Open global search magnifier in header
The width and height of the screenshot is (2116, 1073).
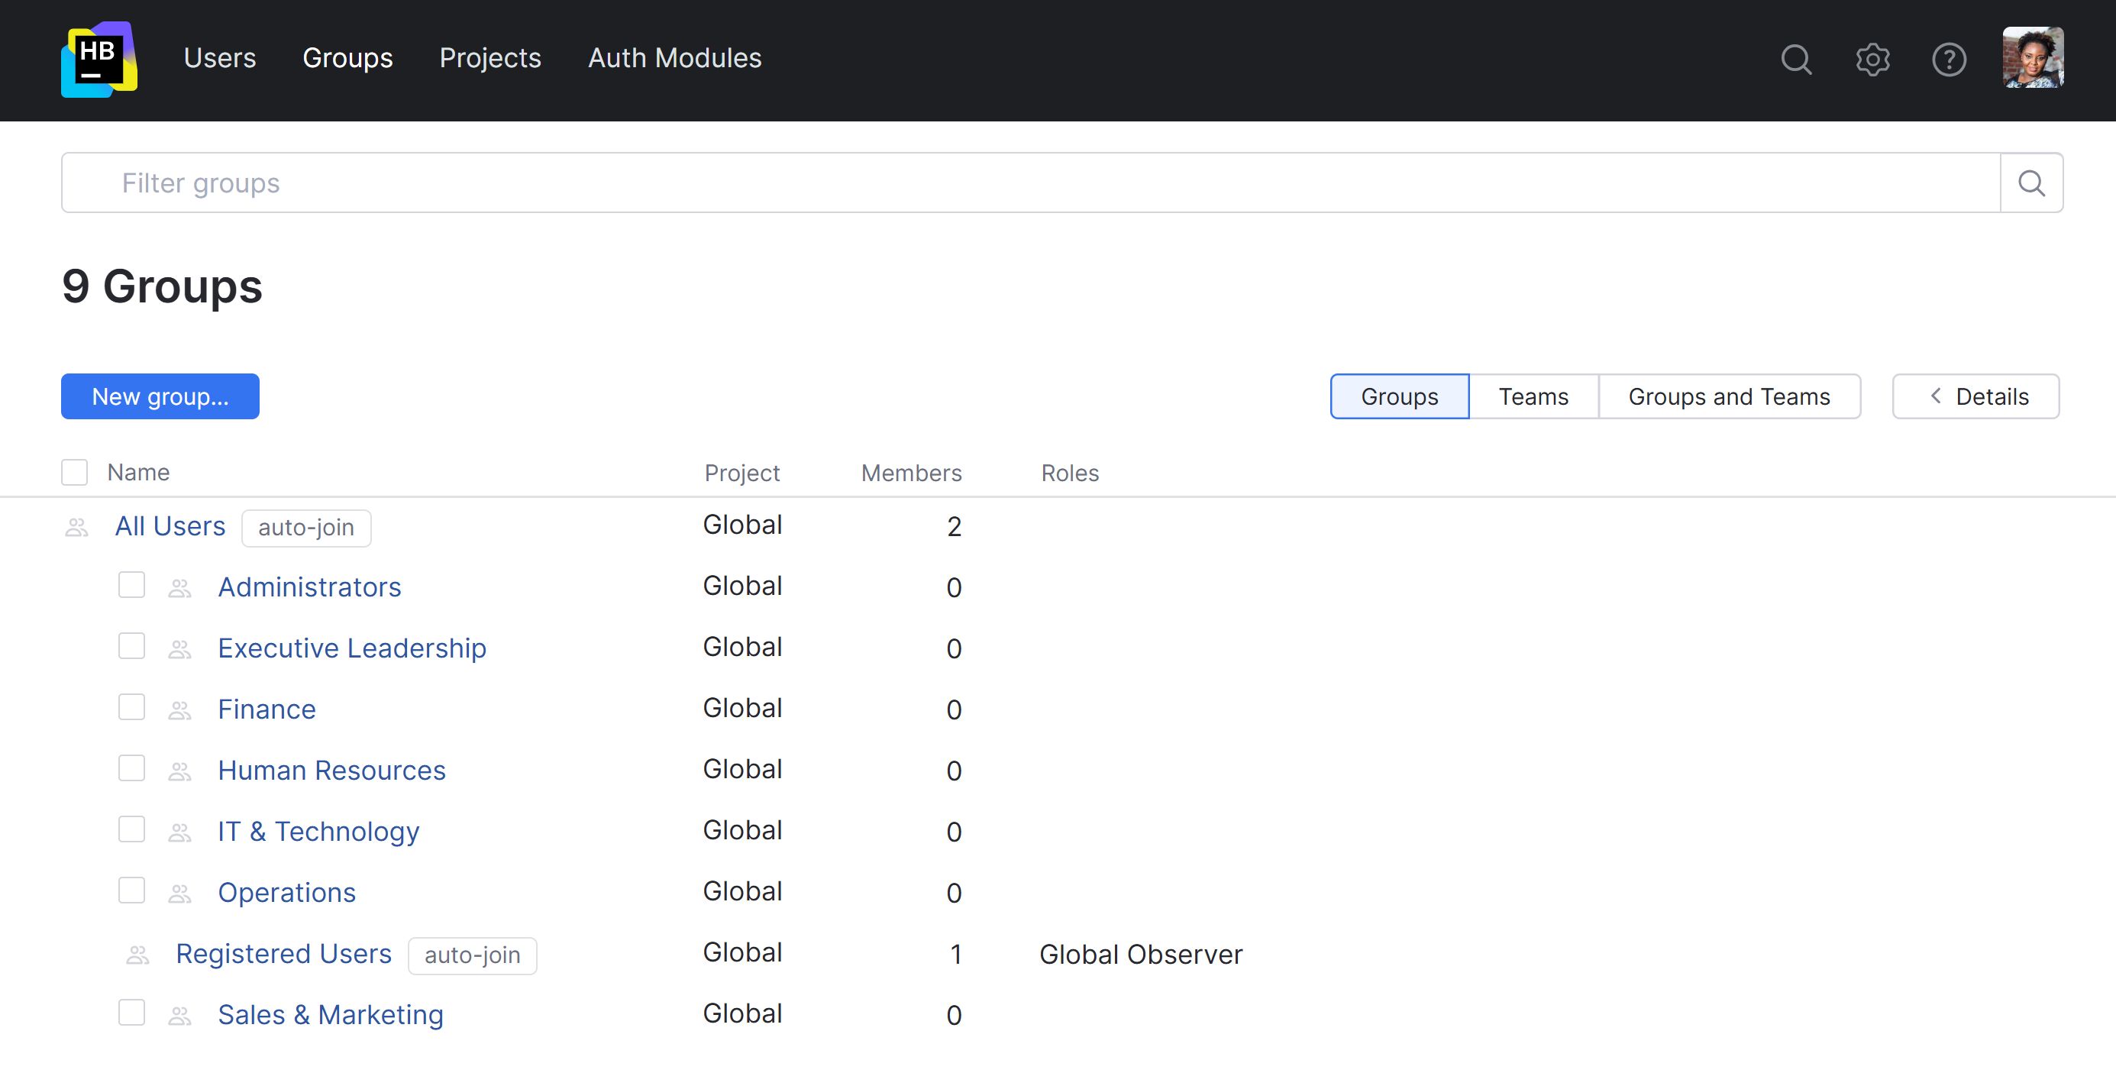tap(1795, 59)
